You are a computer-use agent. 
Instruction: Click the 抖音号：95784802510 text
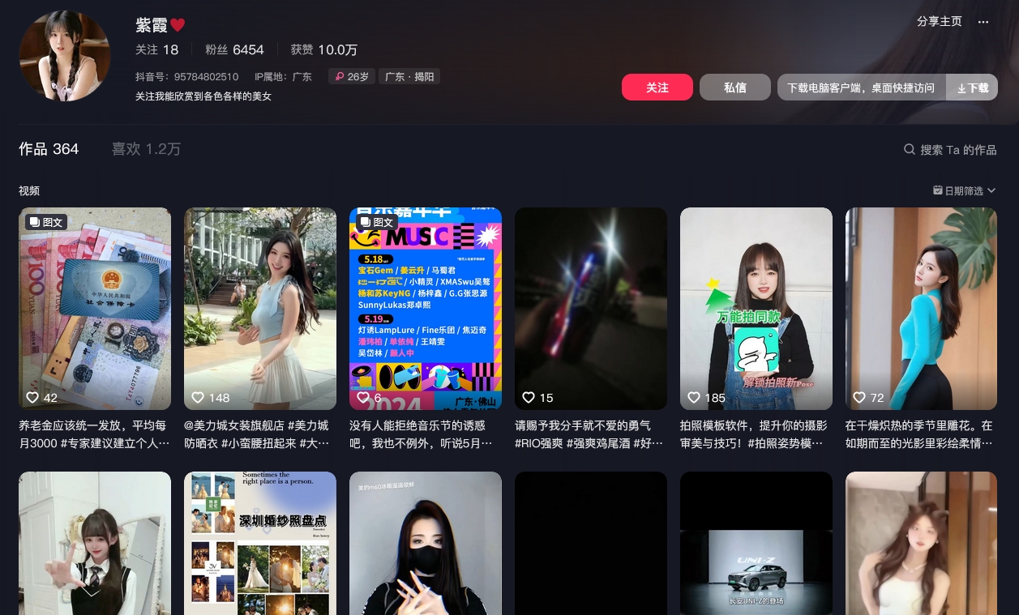pos(187,77)
